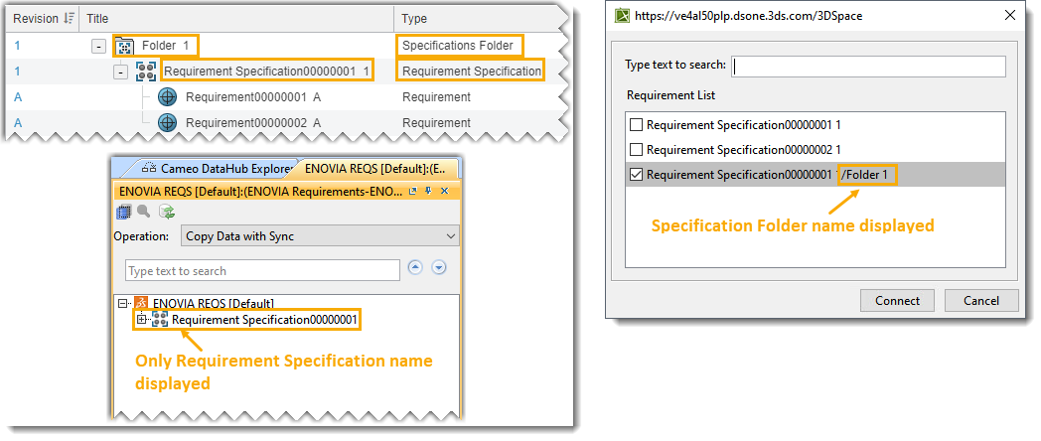
Task: Click the Requirement00000001 globe icon
Action: coord(167,97)
